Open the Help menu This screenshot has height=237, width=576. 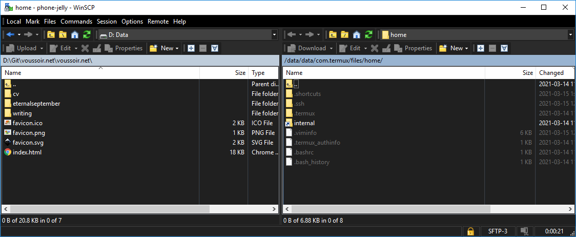[x=180, y=22]
